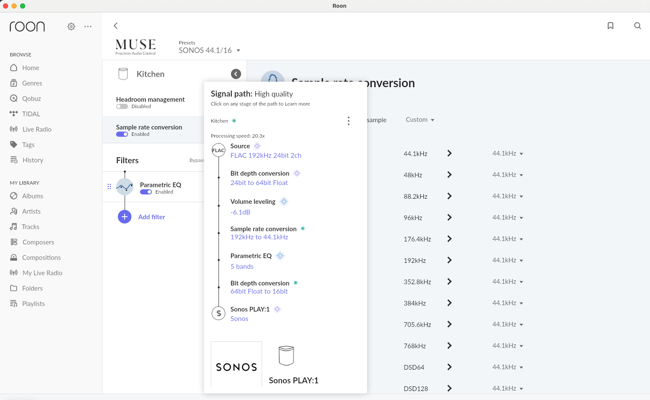Click the Albums sidebar icon
This screenshot has width=650, height=400.
coord(14,196)
